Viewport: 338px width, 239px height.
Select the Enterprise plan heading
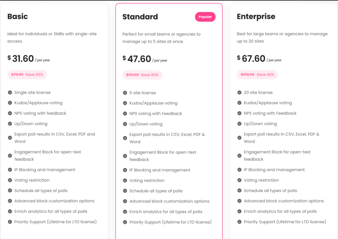pos(256,17)
